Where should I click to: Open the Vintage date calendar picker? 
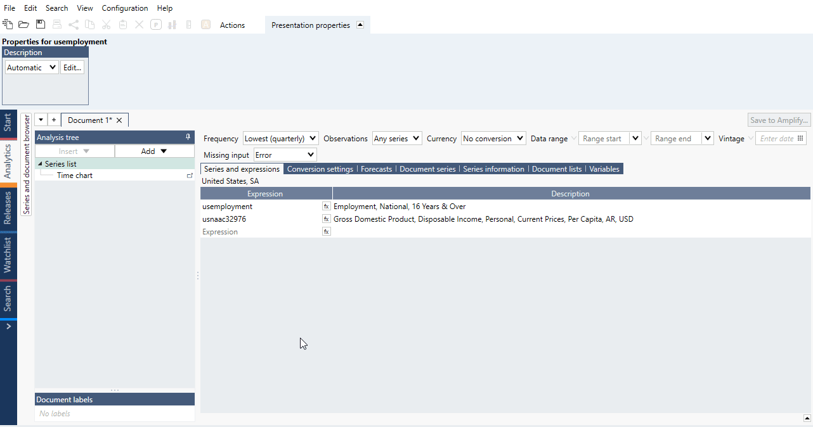[x=800, y=138]
